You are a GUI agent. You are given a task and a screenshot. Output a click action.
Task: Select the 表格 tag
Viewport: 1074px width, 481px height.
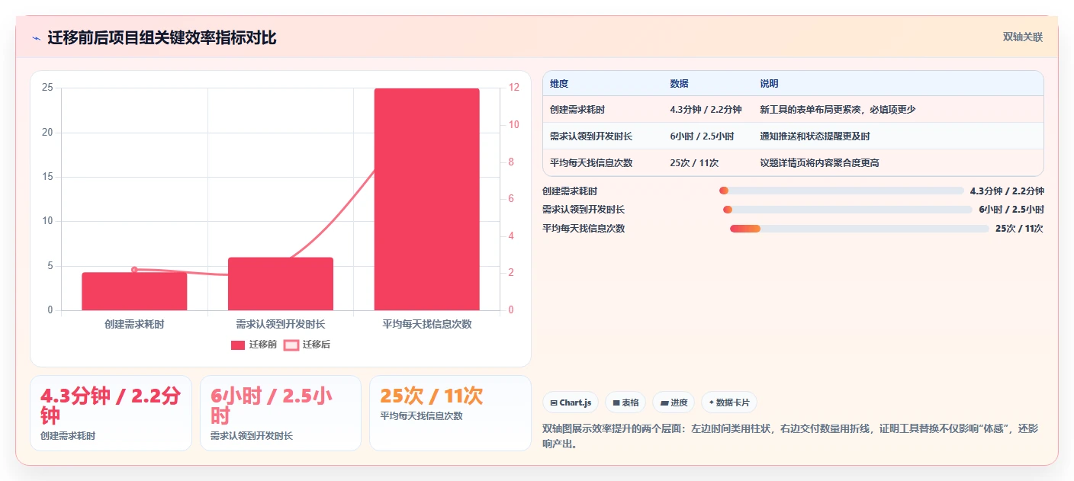[625, 402]
